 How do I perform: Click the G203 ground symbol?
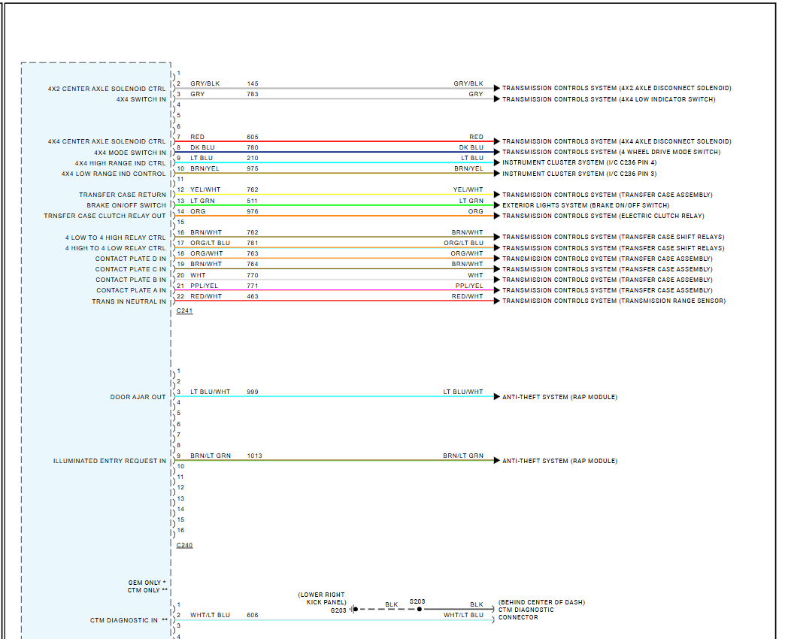click(351, 610)
